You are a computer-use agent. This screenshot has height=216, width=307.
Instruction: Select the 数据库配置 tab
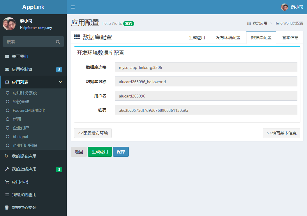(x=261, y=38)
